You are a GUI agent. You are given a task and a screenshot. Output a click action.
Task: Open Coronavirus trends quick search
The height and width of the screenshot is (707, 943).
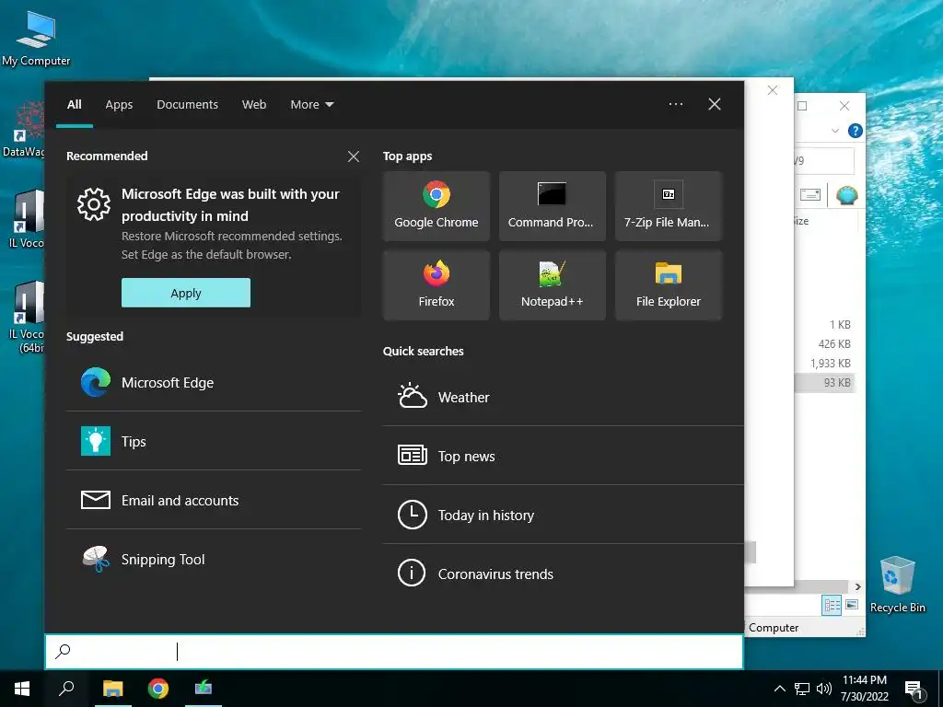pos(563,574)
